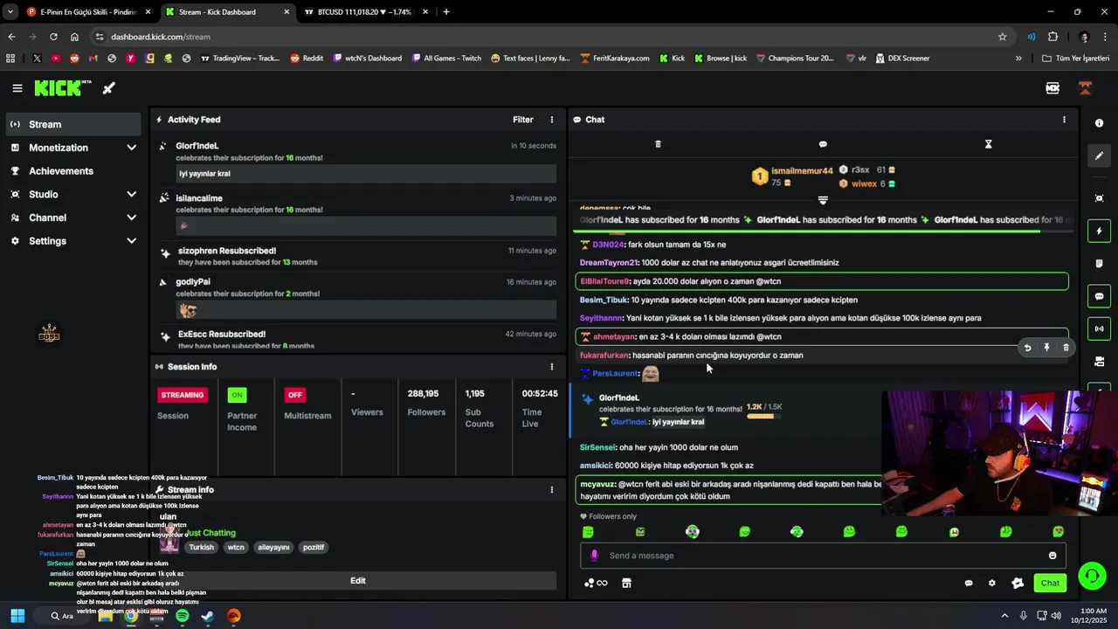Pin the hovered chat message
The width and height of the screenshot is (1118, 629).
tap(1046, 348)
